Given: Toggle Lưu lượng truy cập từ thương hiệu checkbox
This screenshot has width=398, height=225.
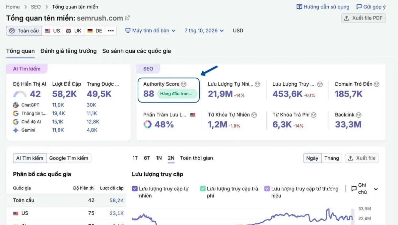Looking at the screenshot, I should (267, 189).
